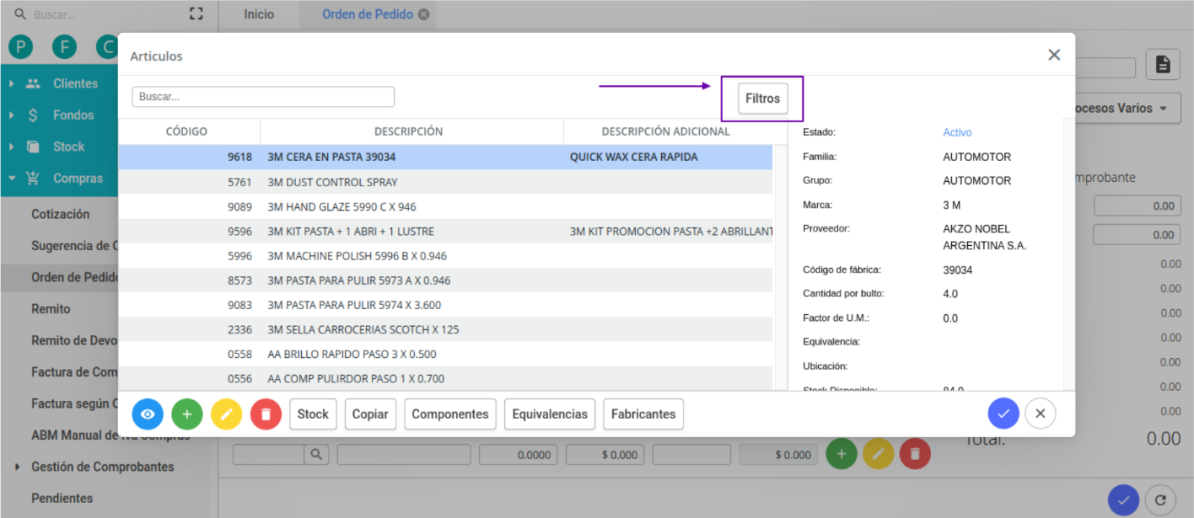Click Compras cart icon in sidebar

pos(33,179)
